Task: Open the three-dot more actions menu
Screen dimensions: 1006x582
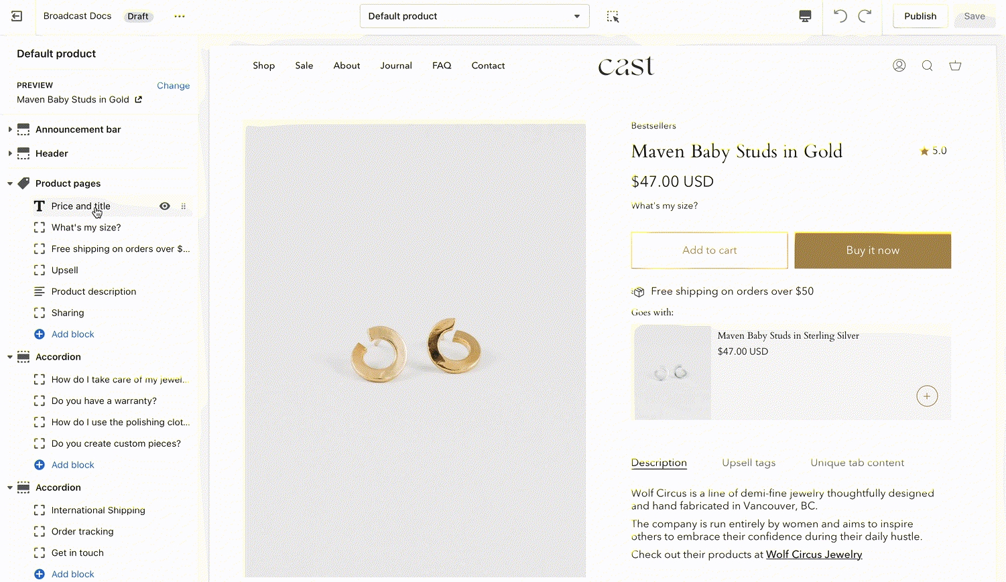Action: [x=179, y=16]
